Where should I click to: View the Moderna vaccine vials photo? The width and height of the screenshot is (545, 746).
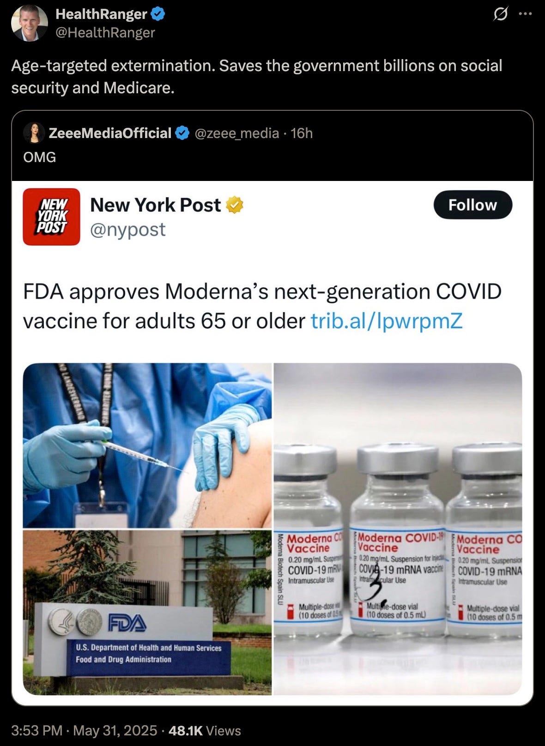[398, 529]
